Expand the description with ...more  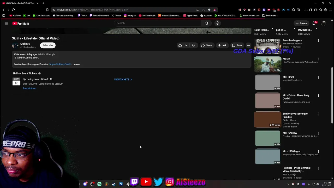pos(76,64)
